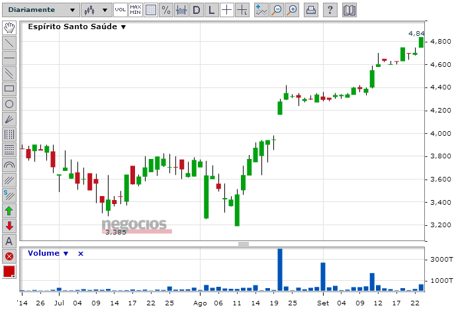Click the 4,000 price axis label
Screen dimensions: 460x310
[441, 134]
